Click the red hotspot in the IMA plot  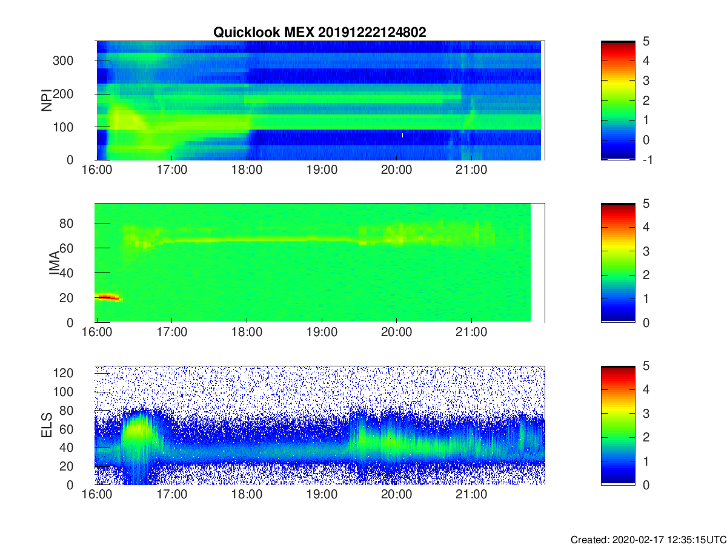coord(108,297)
